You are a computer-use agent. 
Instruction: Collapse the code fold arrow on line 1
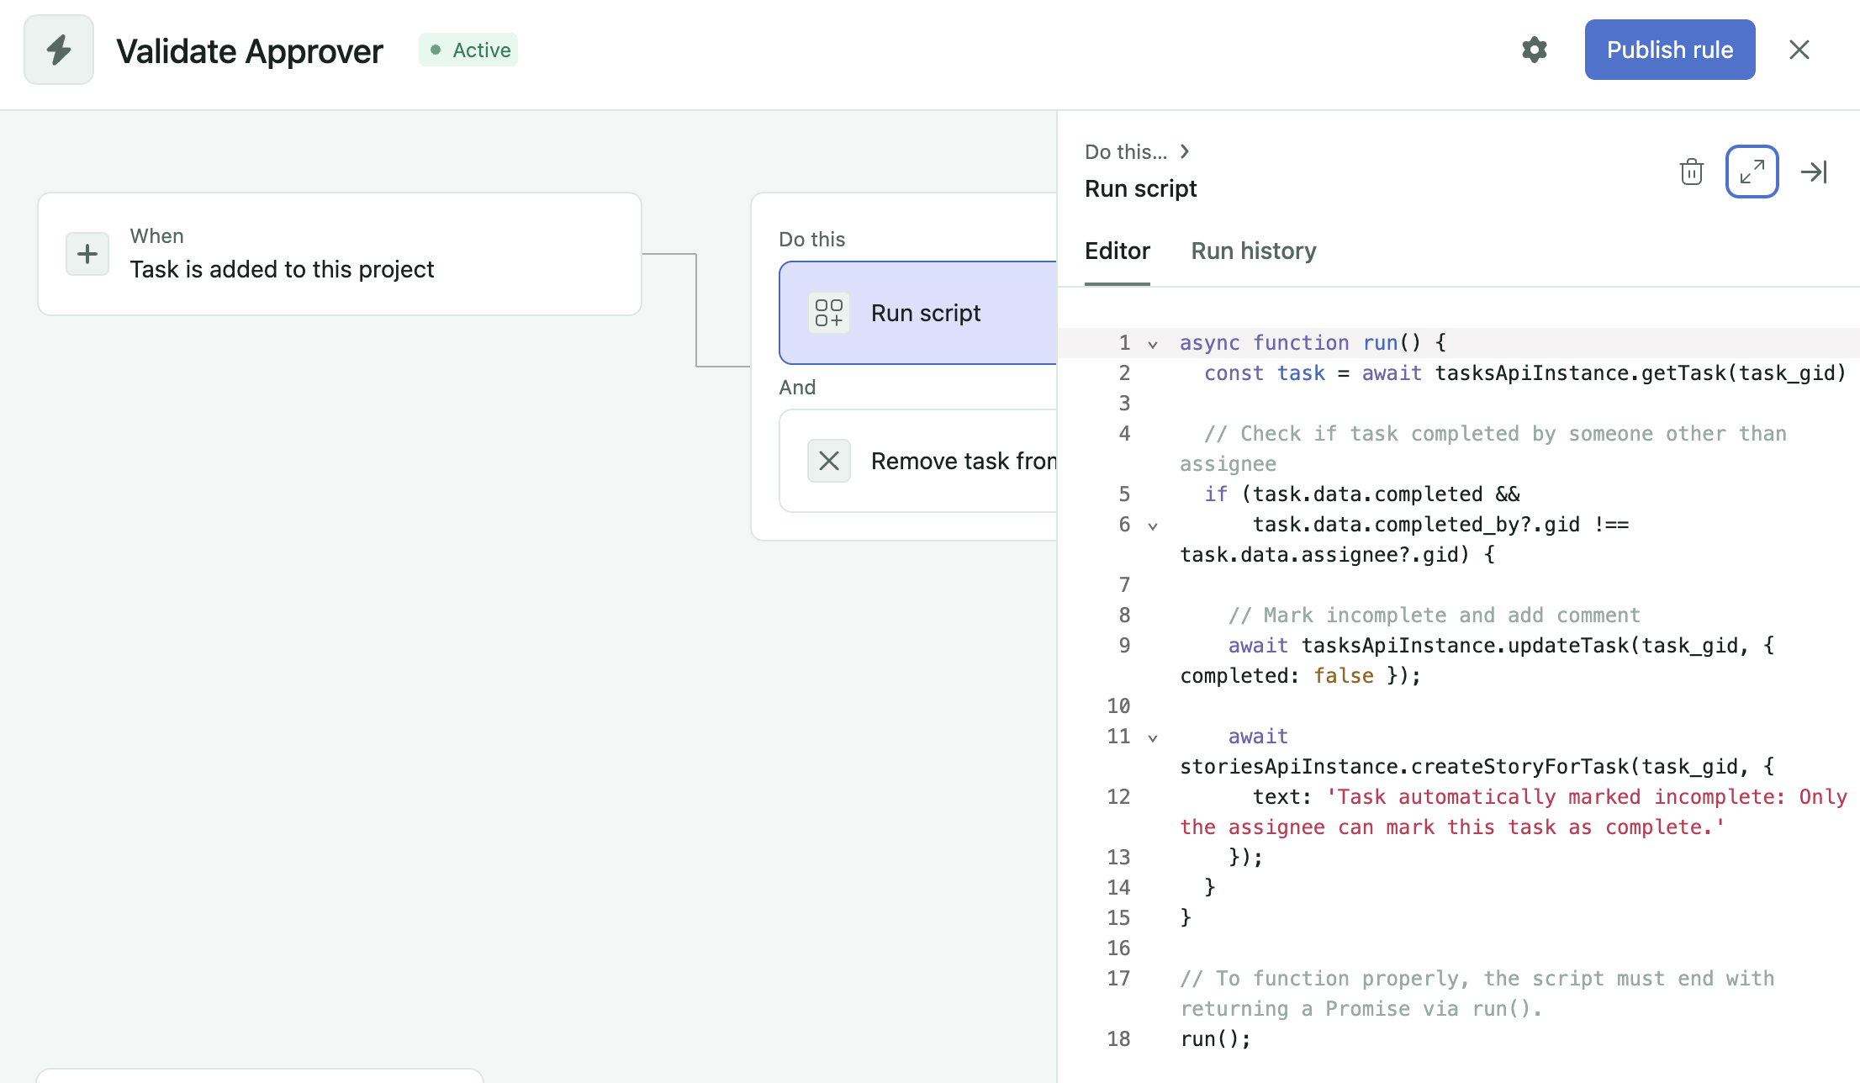pos(1152,343)
